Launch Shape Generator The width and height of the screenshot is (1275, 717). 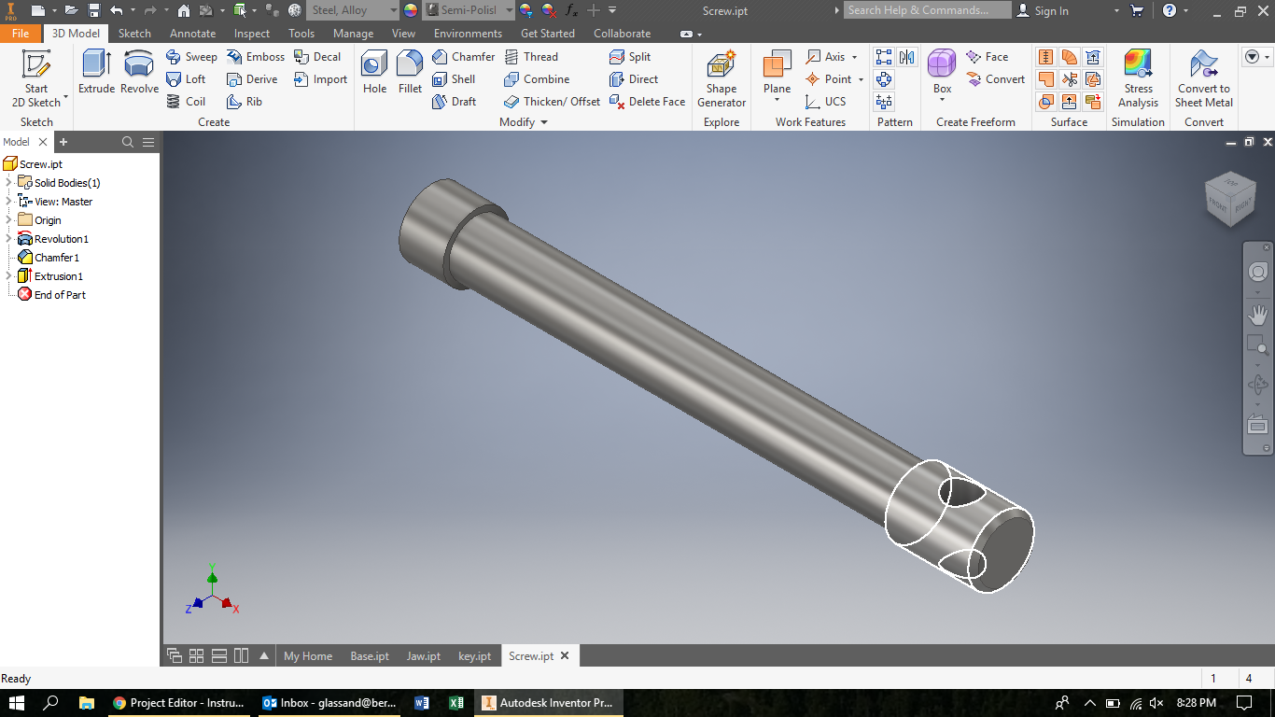(722, 79)
